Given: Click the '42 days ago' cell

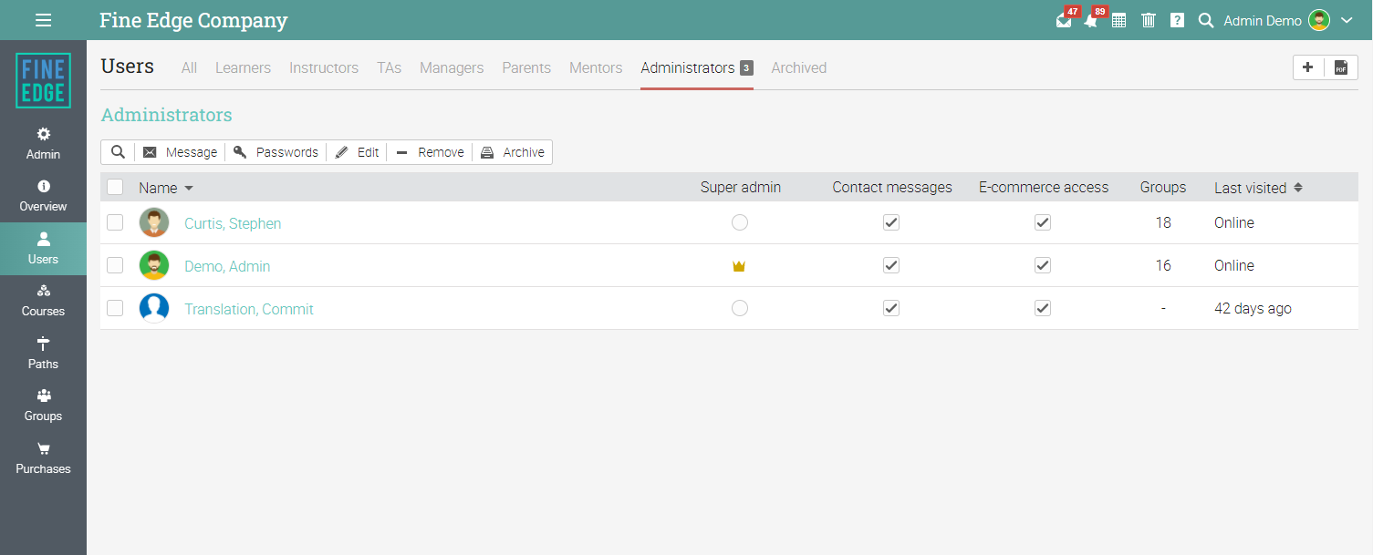Looking at the screenshot, I should coord(1253,308).
